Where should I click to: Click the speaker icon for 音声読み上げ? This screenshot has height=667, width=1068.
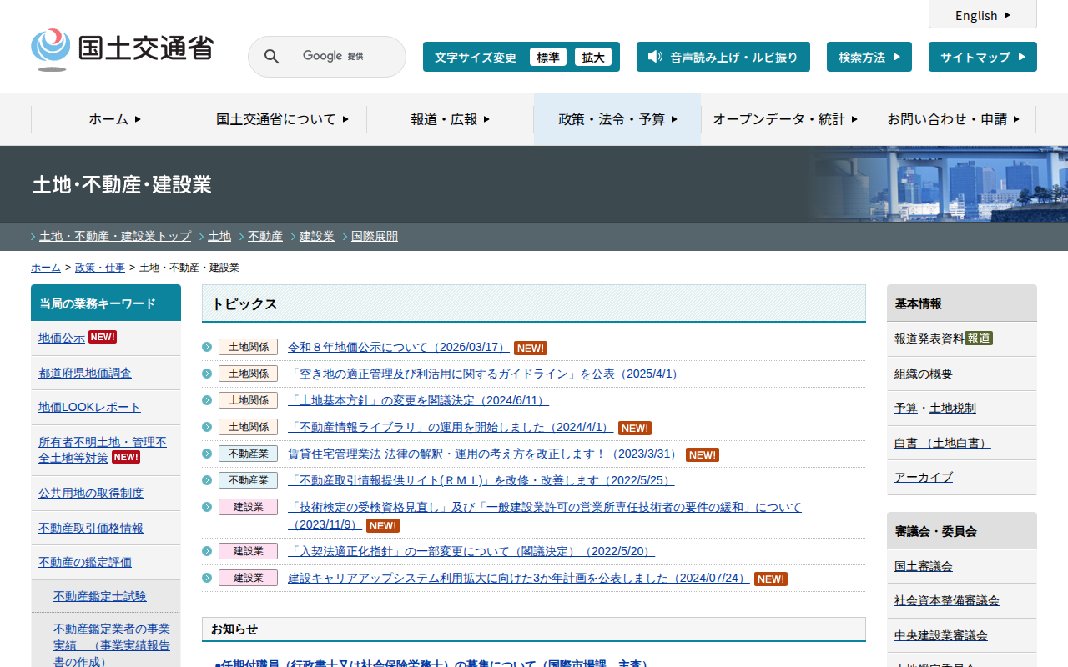655,57
